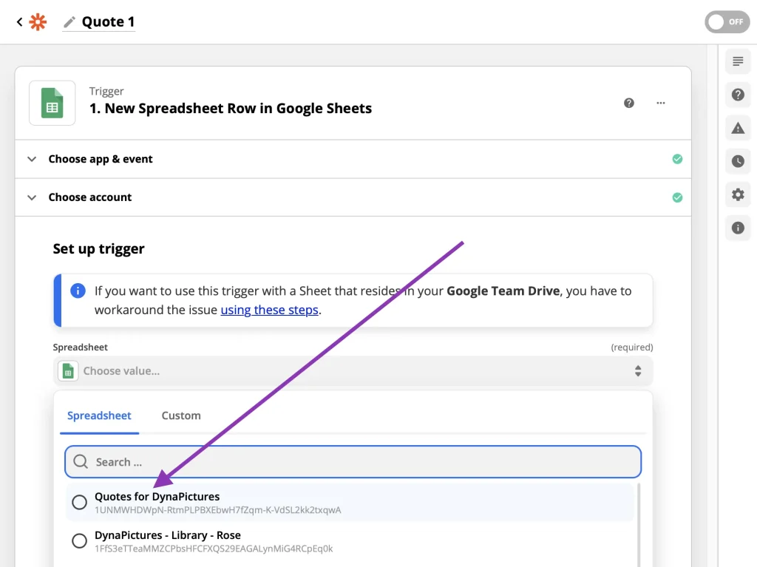Open the Google Sheets trigger app icon
The width and height of the screenshot is (757, 567).
pos(52,103)
